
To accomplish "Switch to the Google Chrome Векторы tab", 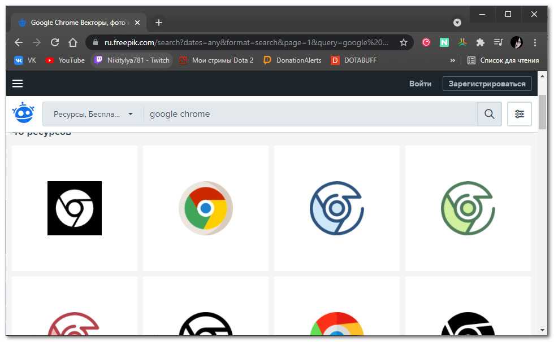I will (79, 23).
